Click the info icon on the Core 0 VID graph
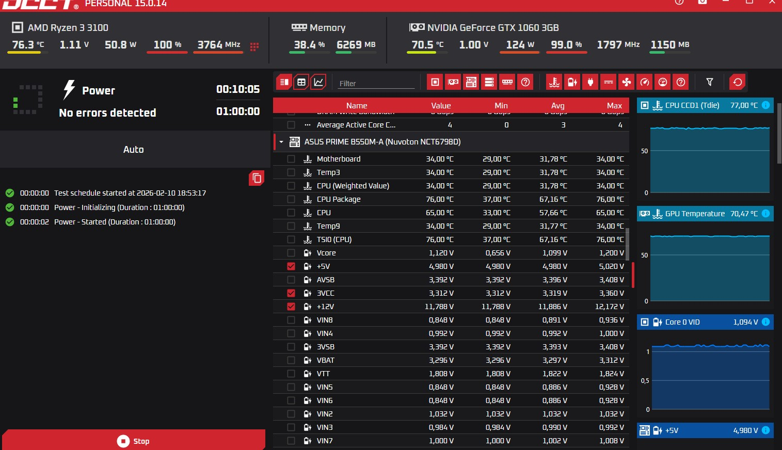The height and width of the screenshot is (450, 782). pos(766,322)
